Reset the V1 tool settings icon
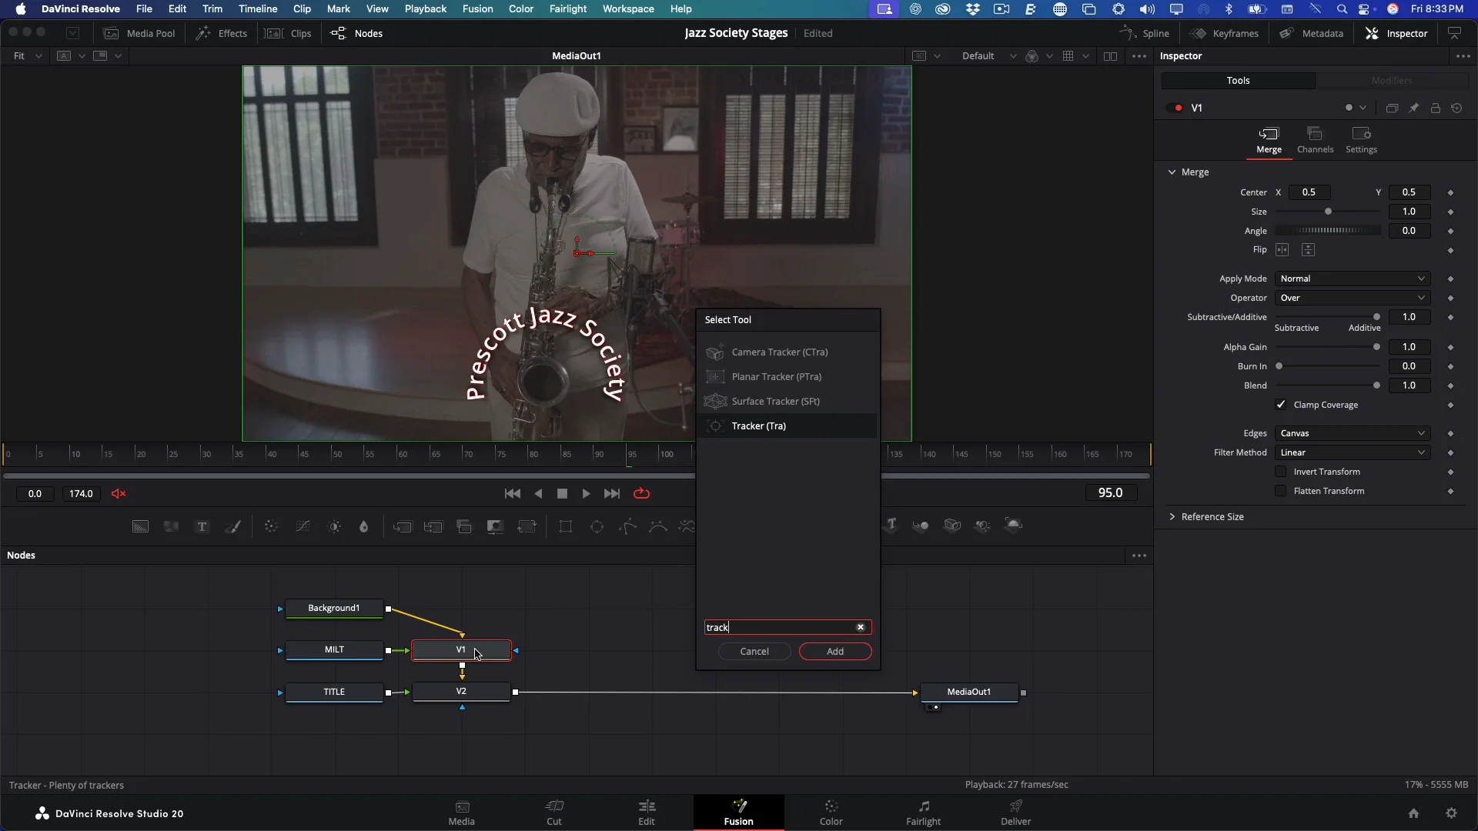This screenshot has height=831, width=1478. pyautogui.click(x=1456, y=108)
